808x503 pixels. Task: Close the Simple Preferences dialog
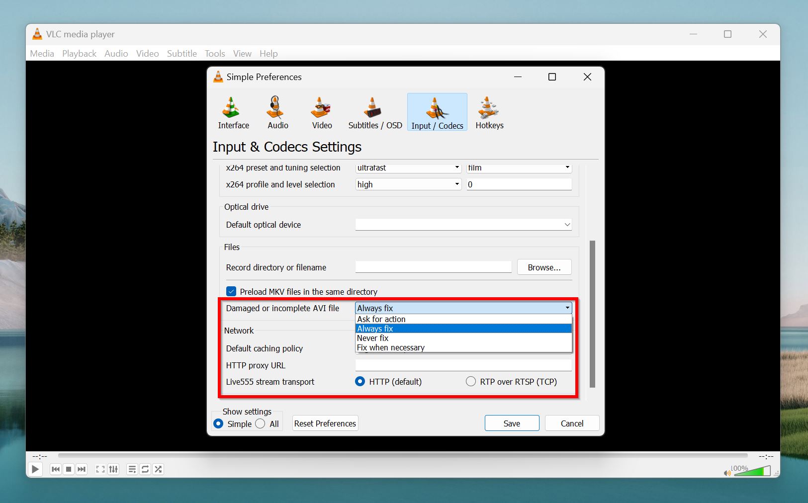pos(587,77)
